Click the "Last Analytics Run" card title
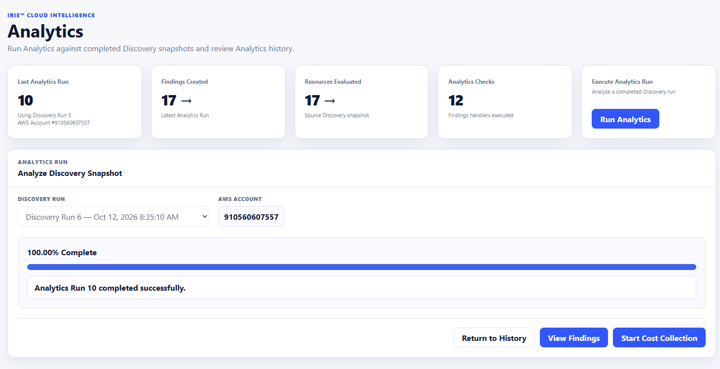Screen dimensions: 720x369 tap(43, 82)
